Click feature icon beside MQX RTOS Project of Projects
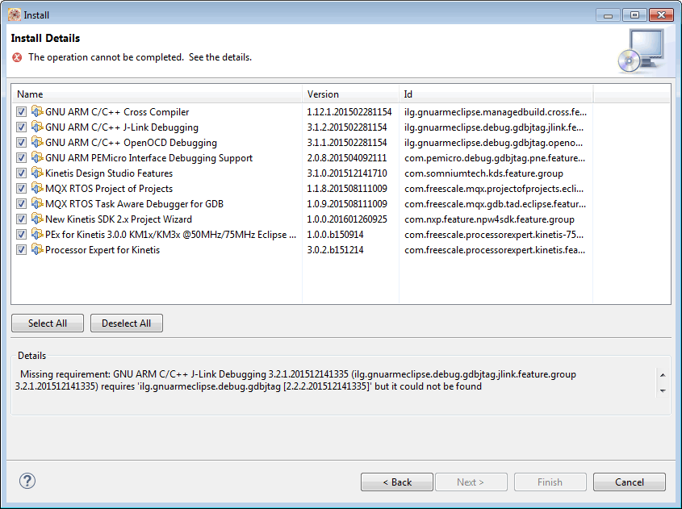Viewport: 682px width, 509px height. (37, 188)
